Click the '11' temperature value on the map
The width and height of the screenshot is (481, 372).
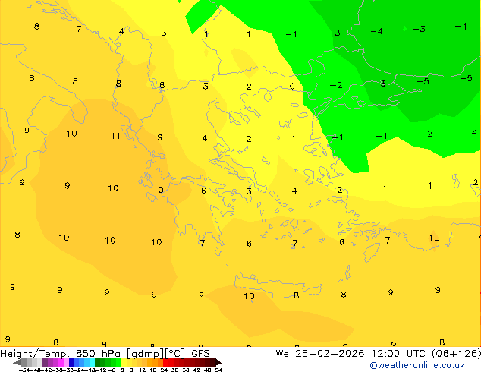[115, 136]
